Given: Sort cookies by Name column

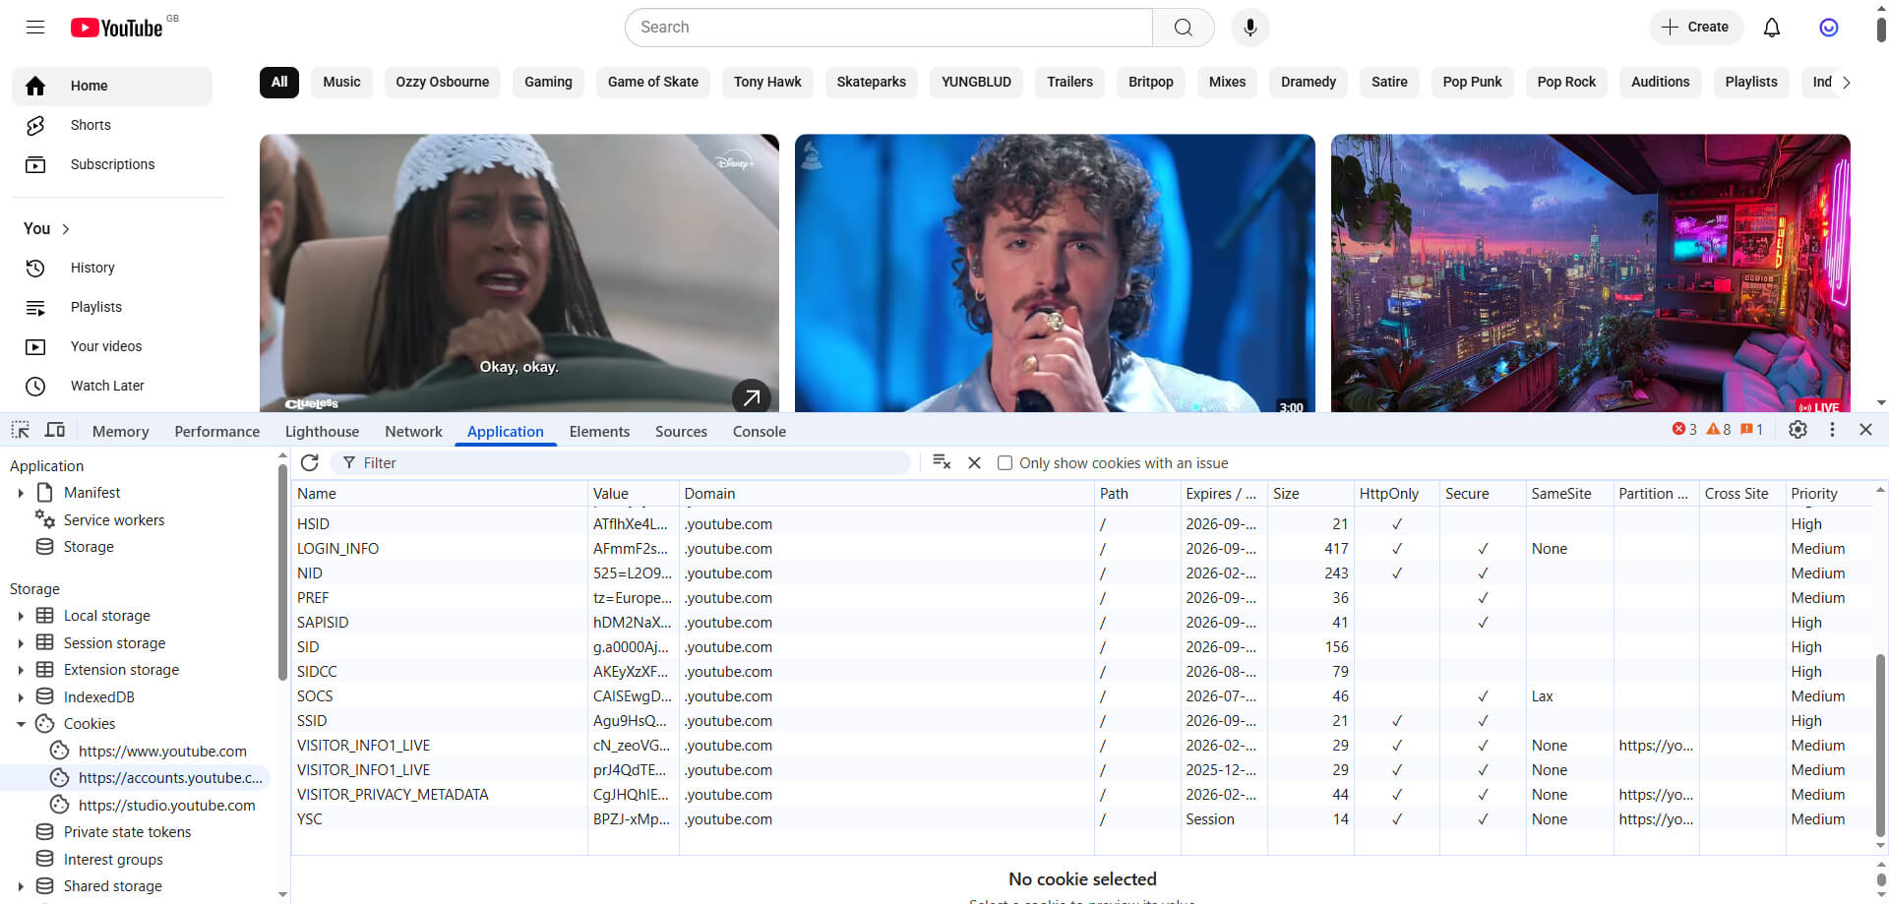Looking at the screenshot, I should pyautogui.click(x=439, y=494).
